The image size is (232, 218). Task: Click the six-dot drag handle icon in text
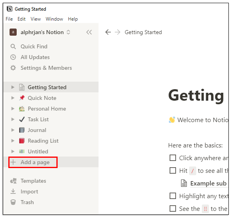[x=205, y=209]
